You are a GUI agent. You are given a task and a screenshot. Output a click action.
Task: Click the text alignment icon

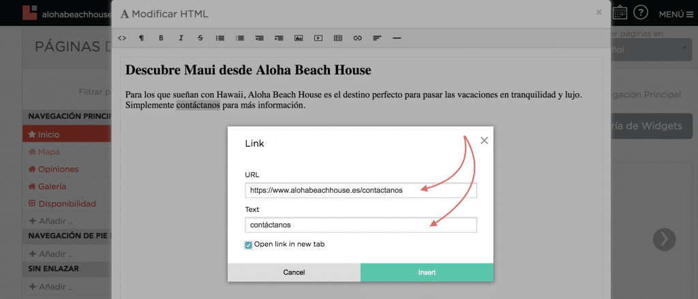pyautogui.click(x=377, y=38)
